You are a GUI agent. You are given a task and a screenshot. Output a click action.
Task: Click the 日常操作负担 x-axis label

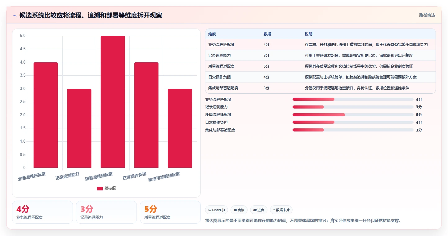pyautogui.click(x=134, y=176)
